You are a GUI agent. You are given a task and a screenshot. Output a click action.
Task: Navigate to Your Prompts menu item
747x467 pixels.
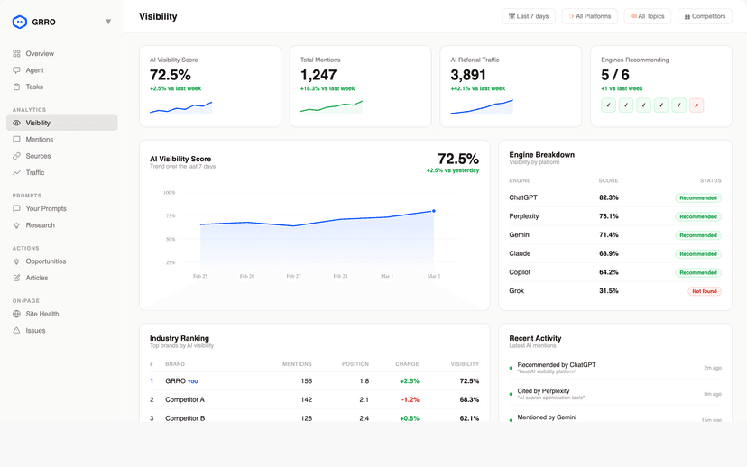coord(45,209)
